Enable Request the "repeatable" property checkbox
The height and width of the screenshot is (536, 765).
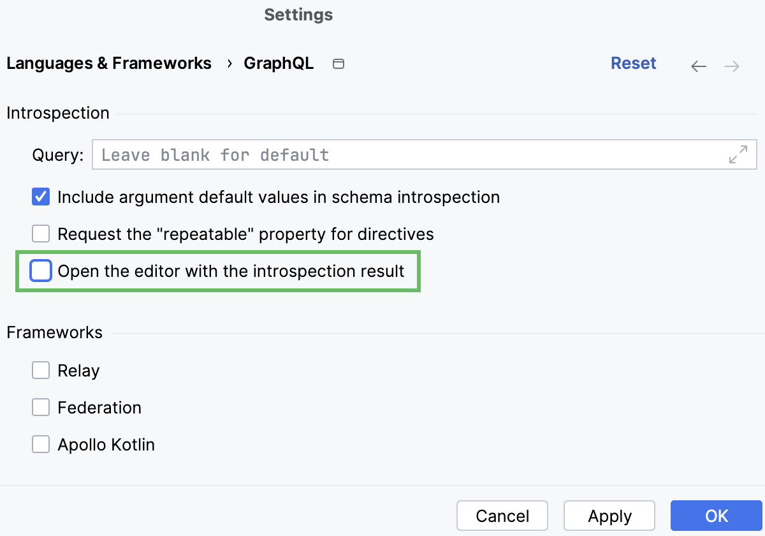click(x=41, y=234)
